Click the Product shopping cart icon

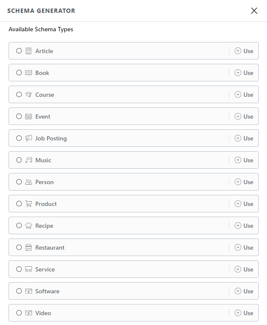[x=29, y=204]
